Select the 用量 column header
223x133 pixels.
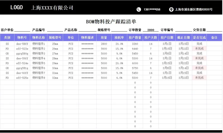104,37
